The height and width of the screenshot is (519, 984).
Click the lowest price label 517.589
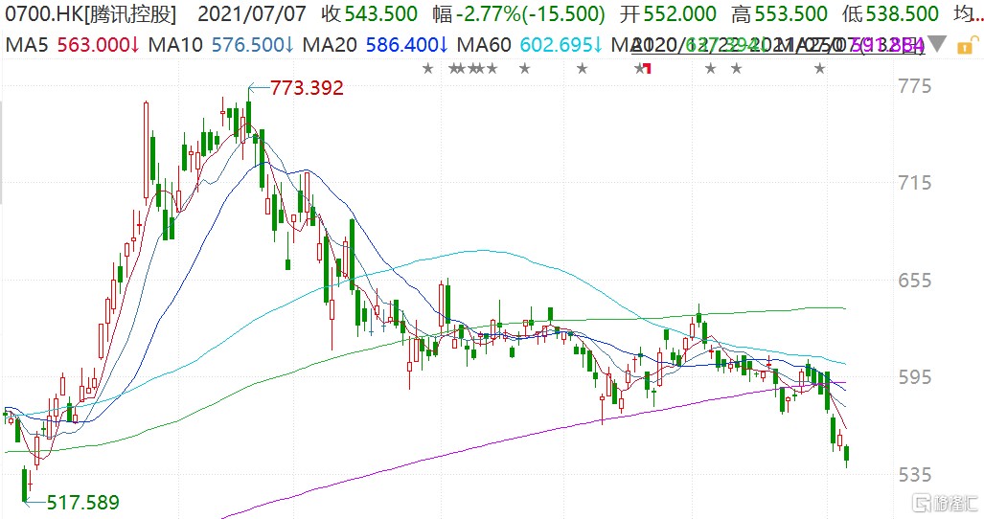[x=82, y=503]
